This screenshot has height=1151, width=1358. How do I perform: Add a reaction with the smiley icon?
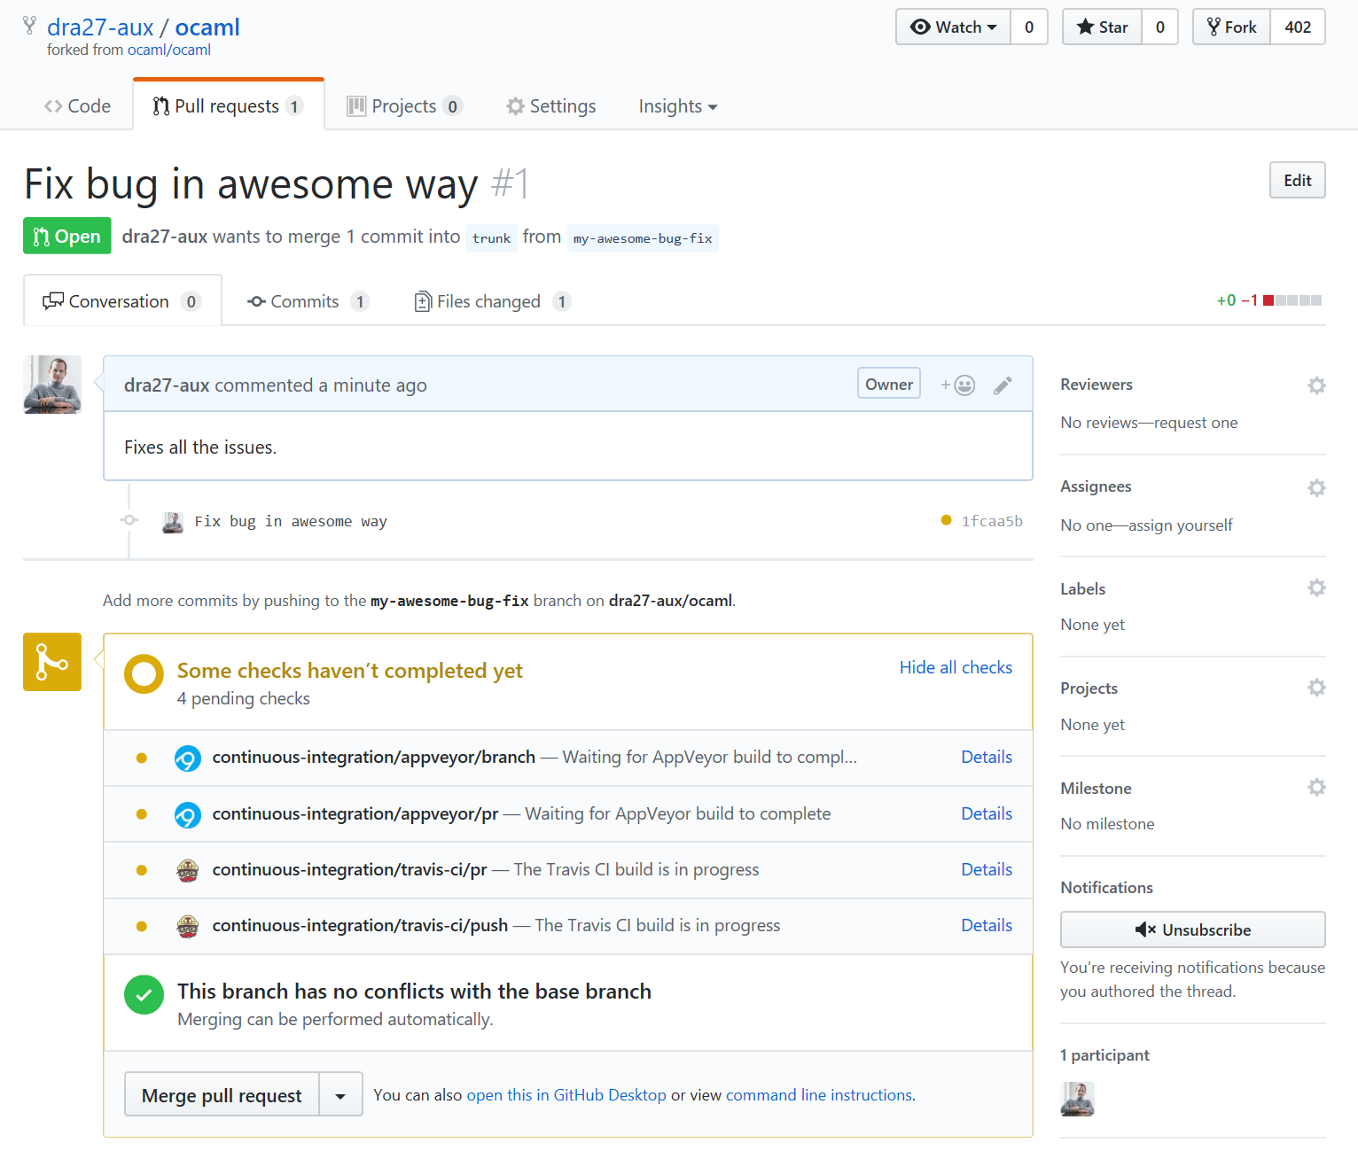(x=958, y=385)
